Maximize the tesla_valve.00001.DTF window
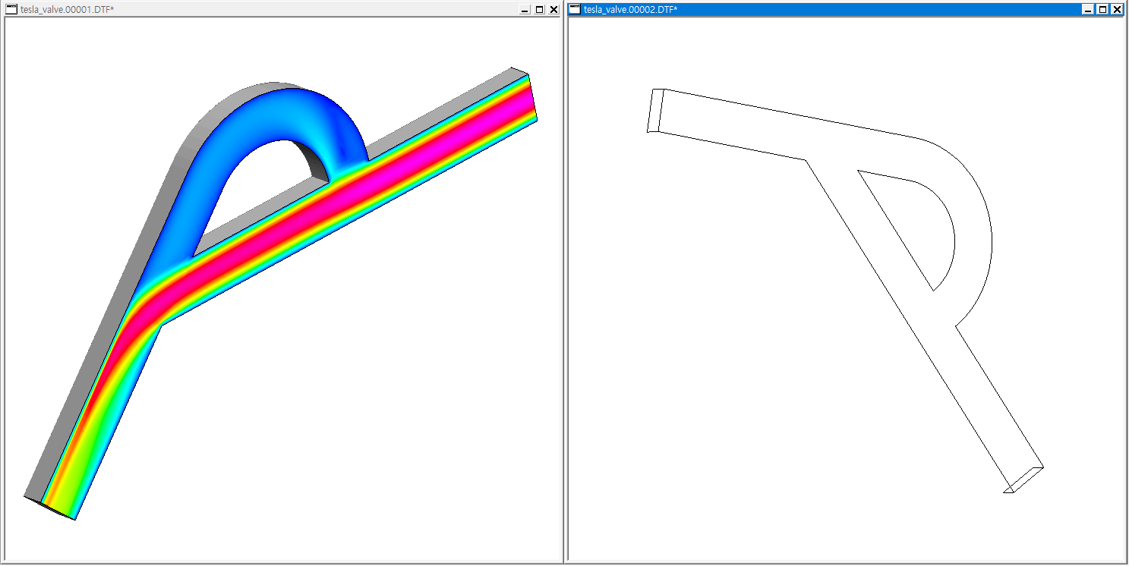This screenshot has height=566, width=1129. [539, 9]
